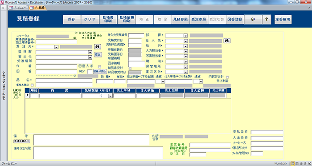Select the F_見積 tab
This screenshot has width=312, height=166.
click(x=38, y=8)
